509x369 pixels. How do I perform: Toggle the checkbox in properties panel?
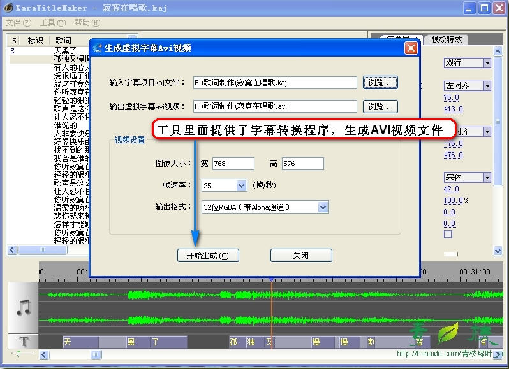[x=448, y=234]
